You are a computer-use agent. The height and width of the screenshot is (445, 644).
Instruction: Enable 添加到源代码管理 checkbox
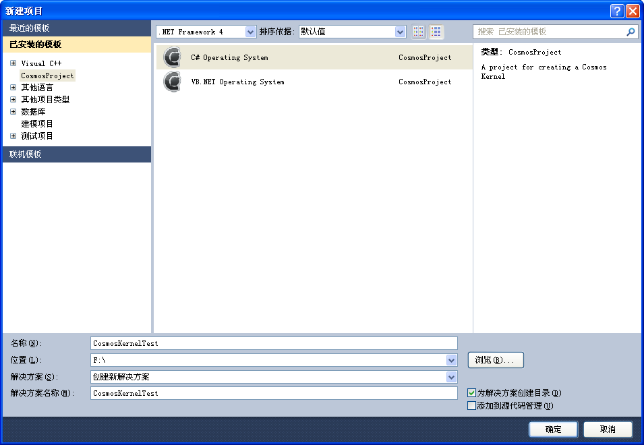[x=472, y=405]
